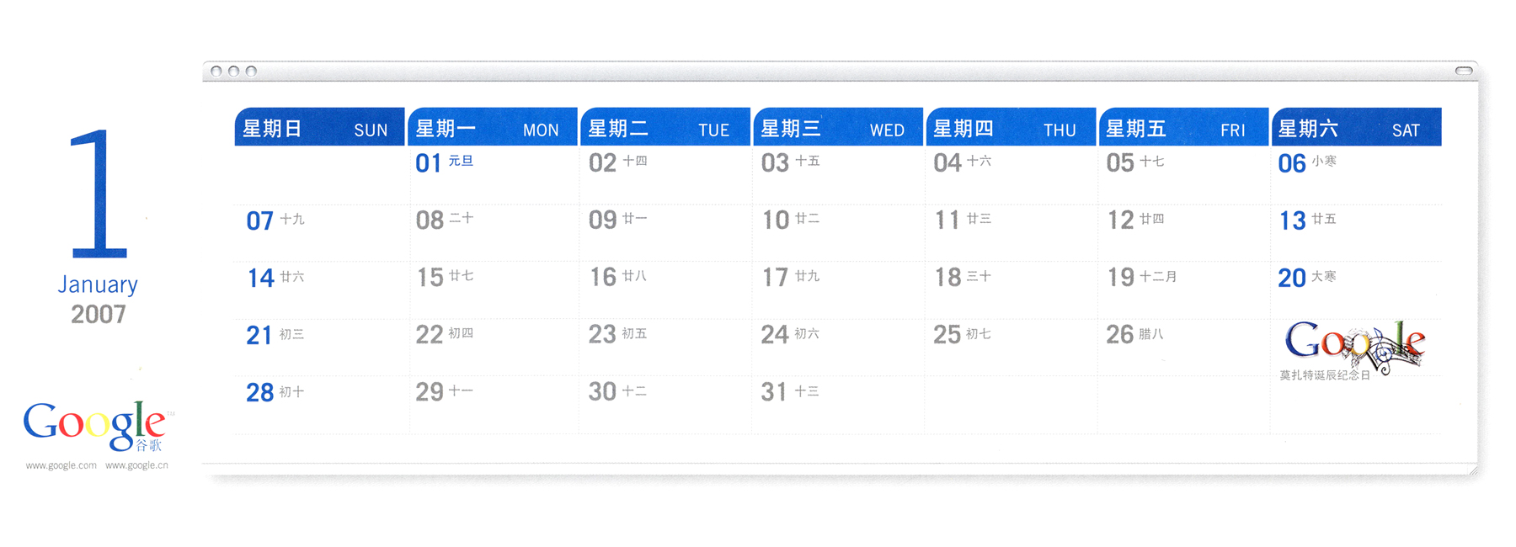Select date 11 廿三
The image size is (1516, 547).
pos(963,220)
